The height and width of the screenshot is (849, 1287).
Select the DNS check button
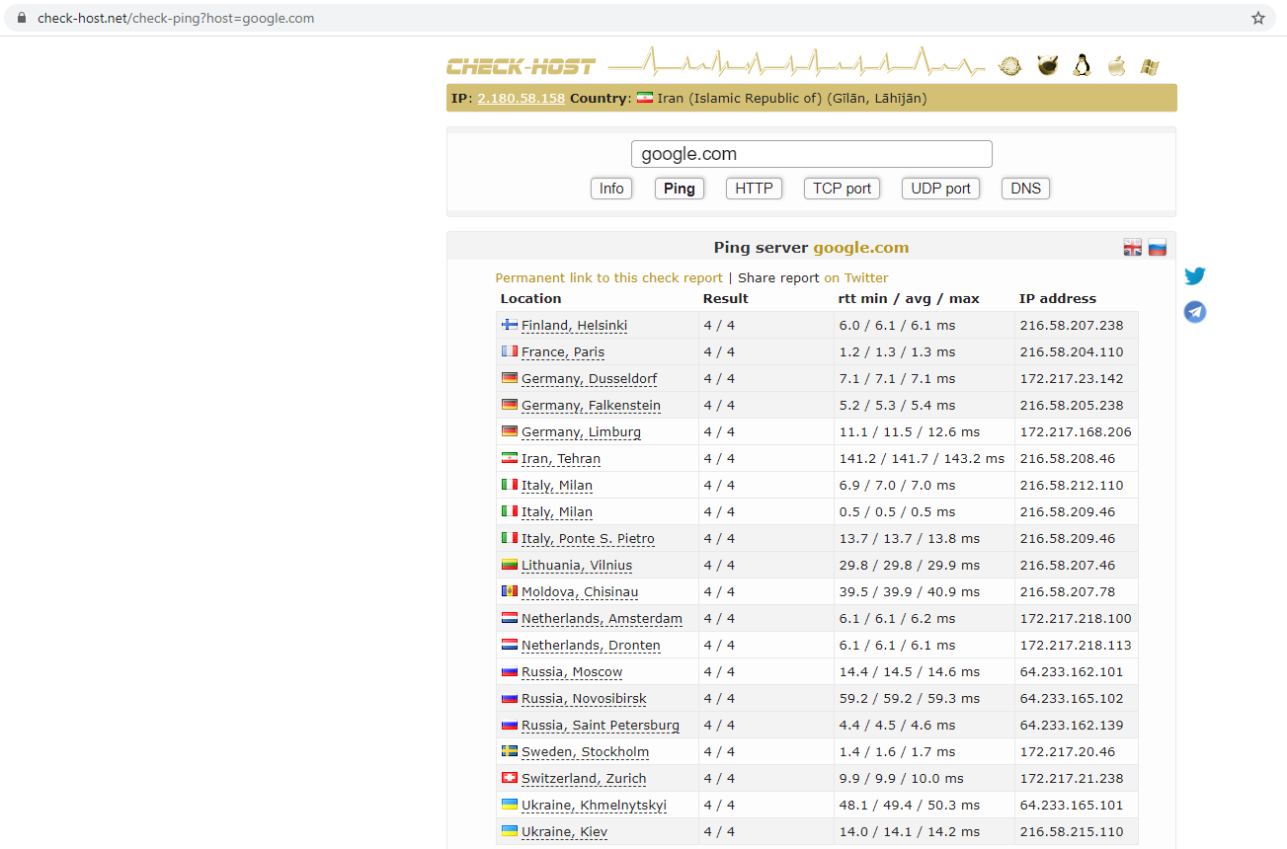point(1026,189)
